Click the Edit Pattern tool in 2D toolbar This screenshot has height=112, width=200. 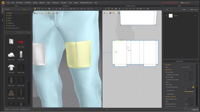105,9
